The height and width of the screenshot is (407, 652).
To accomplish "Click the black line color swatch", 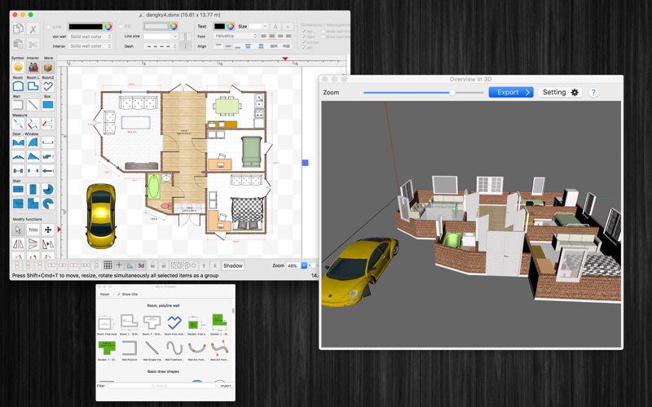I will (x=86, y=27).
